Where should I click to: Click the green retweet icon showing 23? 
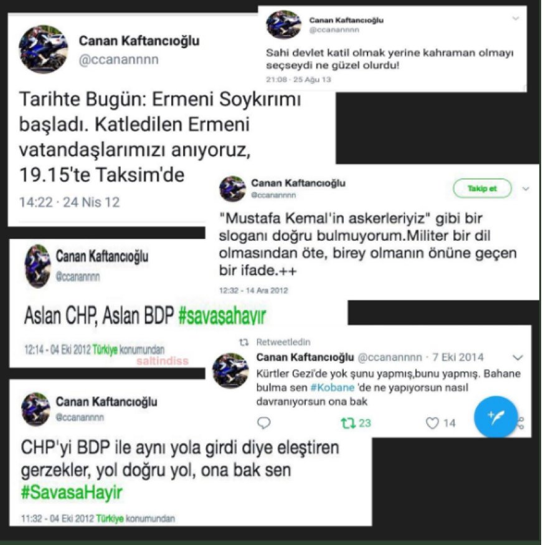tap(348, 423)
